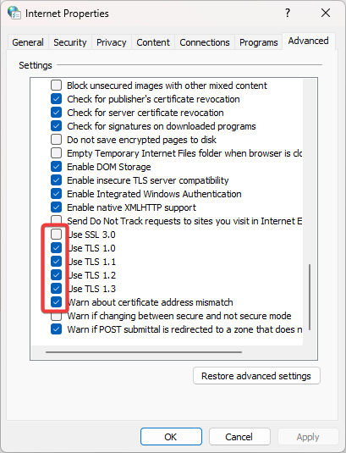Uncheck Use TLS 1.0
This screenshot has height=453, width=346.
(x=57, y=247)
